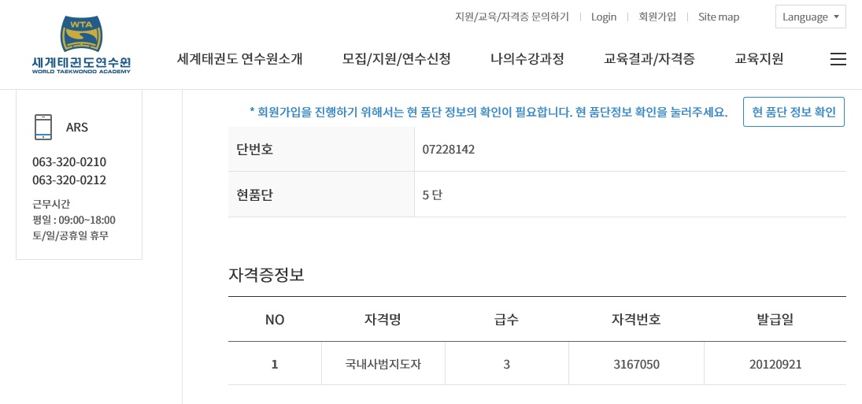Click the 국내사범지도자 table cell
The height and width of the screenshot is (404, 862).
click(x=383, y=364)
